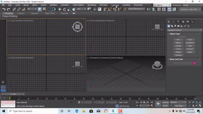The image size is (203, 114).
Task: Open the Customize menu
Action: pyautogui.click(x=115, y=5)
